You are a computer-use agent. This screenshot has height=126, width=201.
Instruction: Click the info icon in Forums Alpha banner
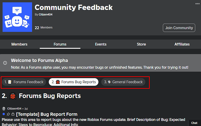coord(5,63)
